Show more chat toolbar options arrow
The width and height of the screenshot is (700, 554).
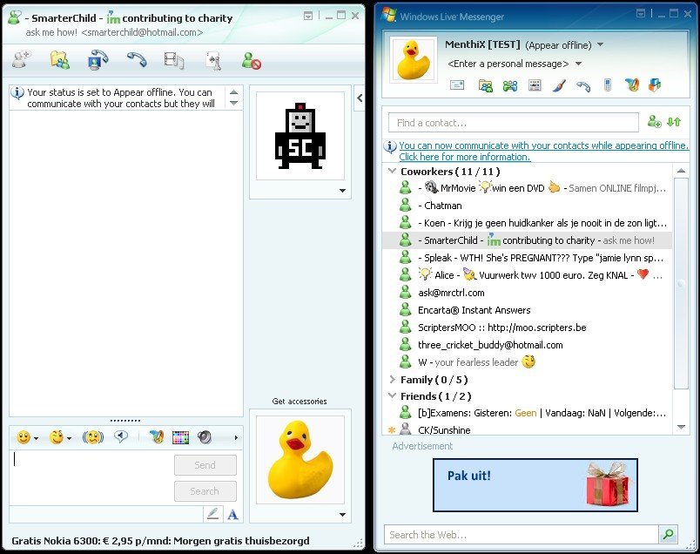pos(236,437)
